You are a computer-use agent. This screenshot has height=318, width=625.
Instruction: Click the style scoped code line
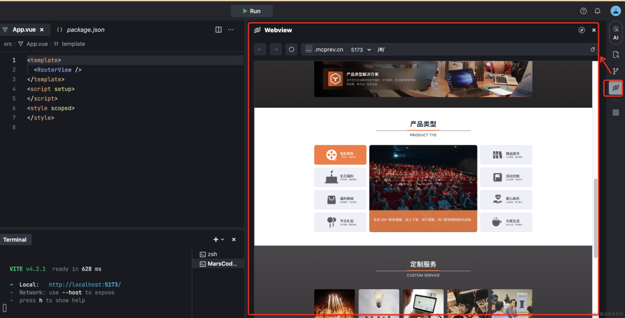[x=50, y=108]
